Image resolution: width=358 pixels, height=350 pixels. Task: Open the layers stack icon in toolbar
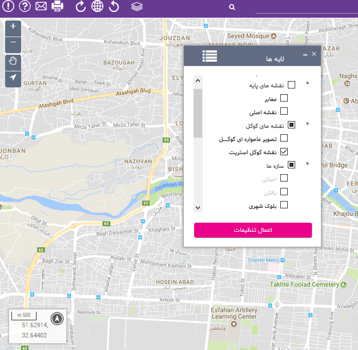[x=137, y=7]
